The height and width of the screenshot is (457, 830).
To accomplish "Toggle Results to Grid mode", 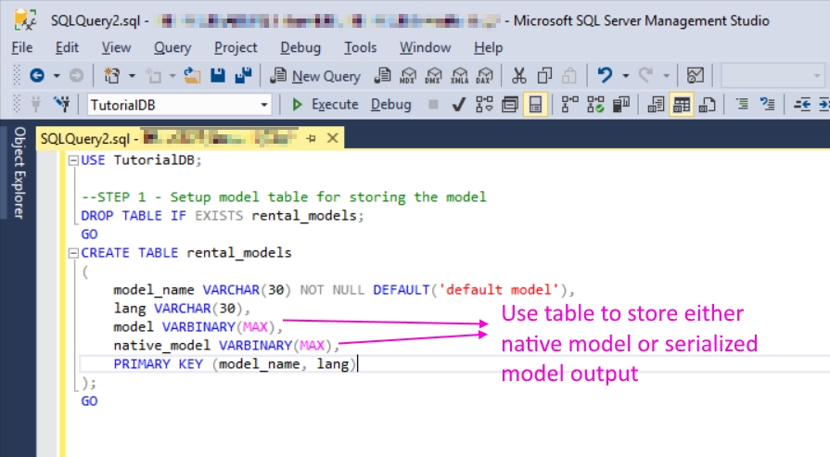I will tap(682, 104).
